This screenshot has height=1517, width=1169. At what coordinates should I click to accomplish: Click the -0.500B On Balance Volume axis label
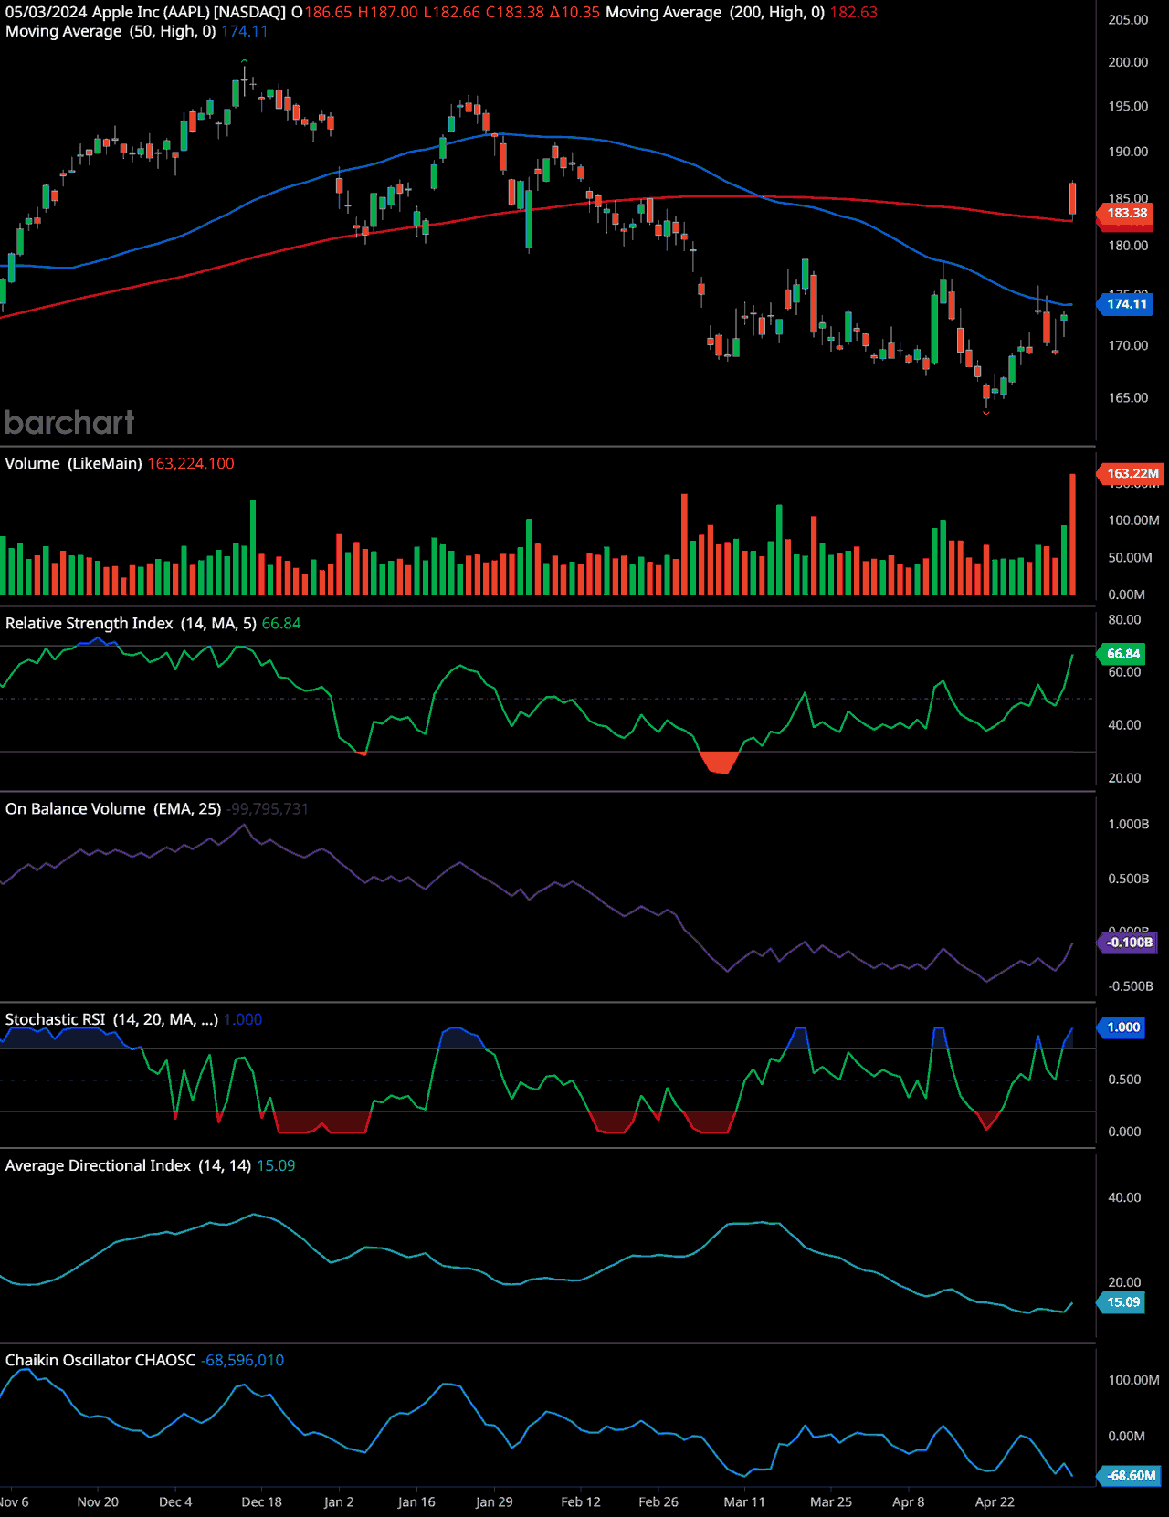tap(1131, 986)
